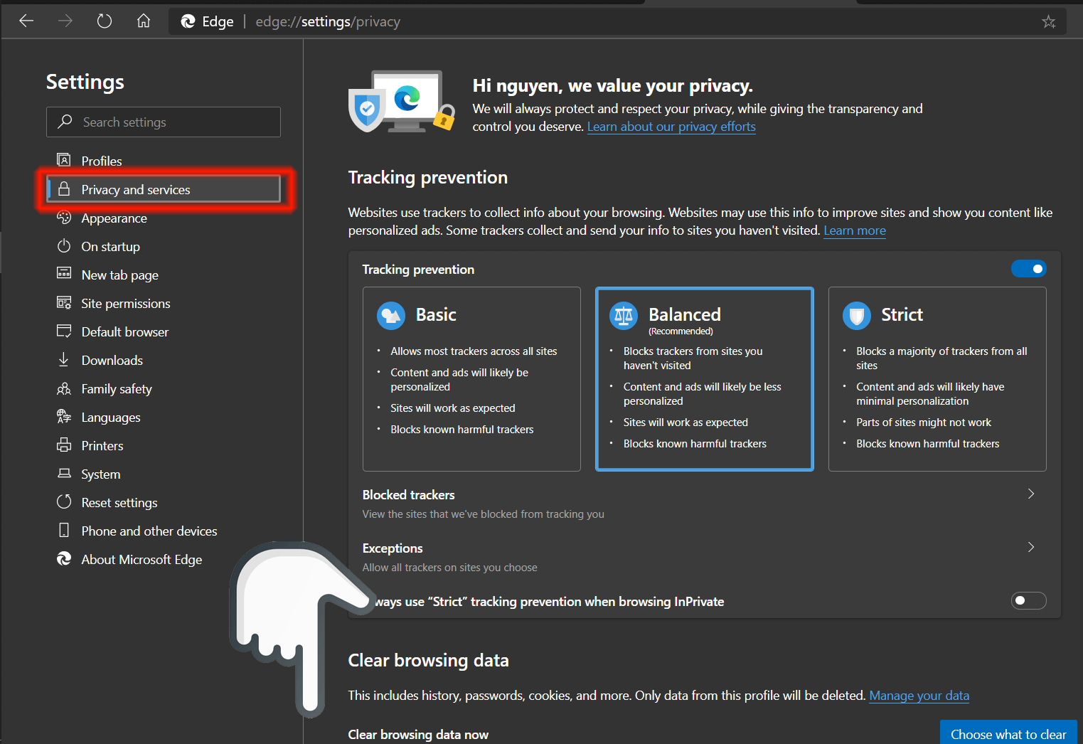Turn off the Tracking prevention switch
This screenshot has width=1083, height=744.
(x=1028, y=269)
